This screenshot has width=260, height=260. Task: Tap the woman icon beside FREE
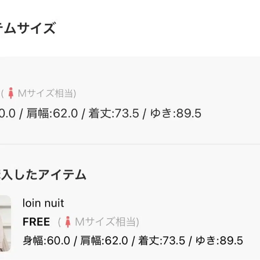68,222
